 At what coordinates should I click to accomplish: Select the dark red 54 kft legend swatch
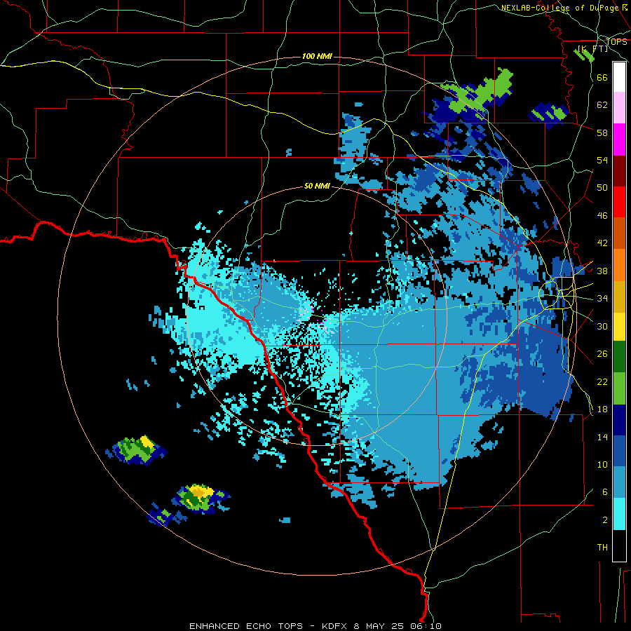click(619, 171)
